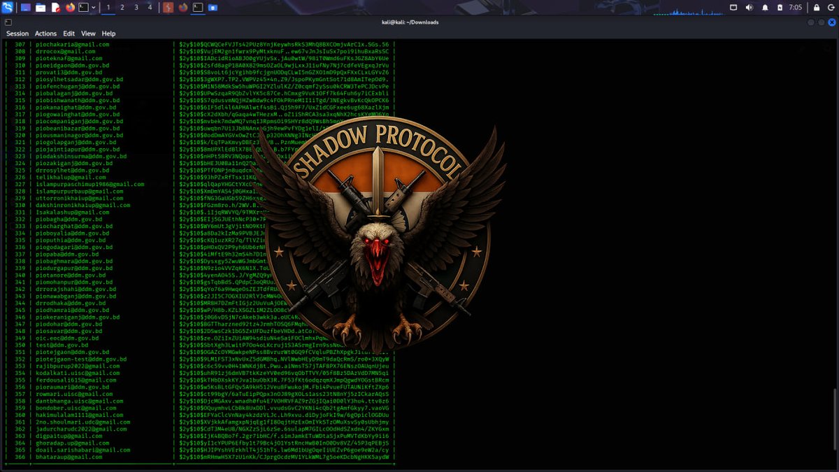Click the email piotejgaon-test@ddm.gov.bd
The height and width of the screenshot is (472, 839).
(x=81, y=359)
